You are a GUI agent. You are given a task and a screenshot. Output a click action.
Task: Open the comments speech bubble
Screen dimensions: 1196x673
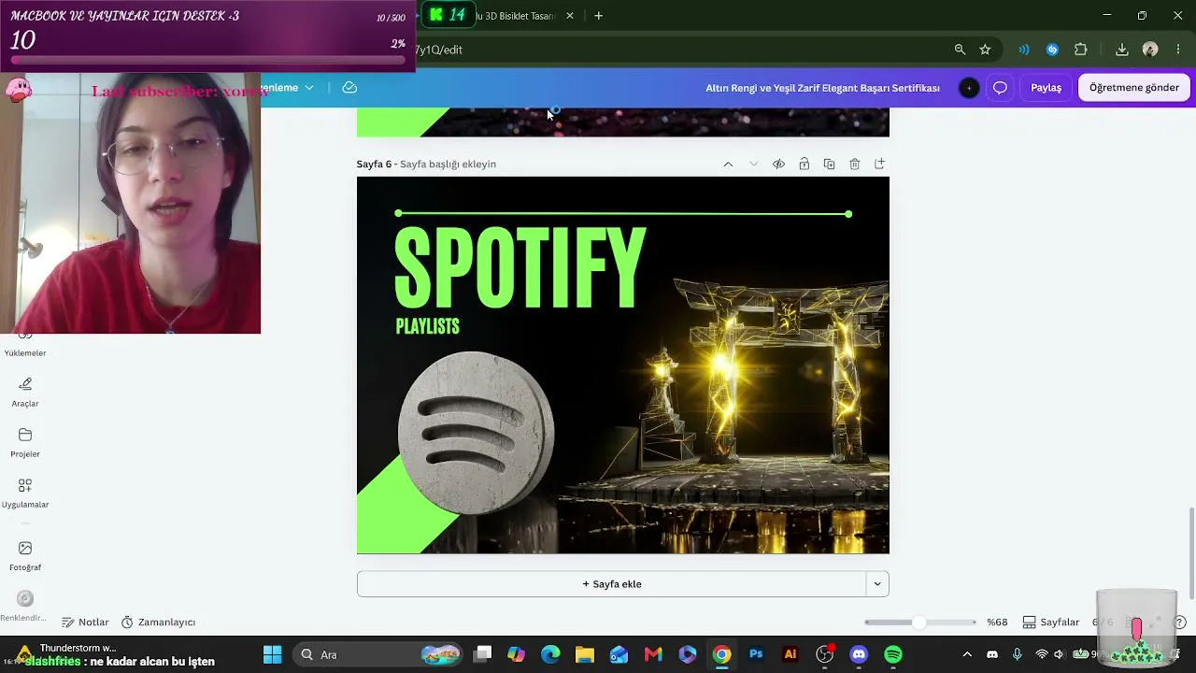click(1000, 88)
